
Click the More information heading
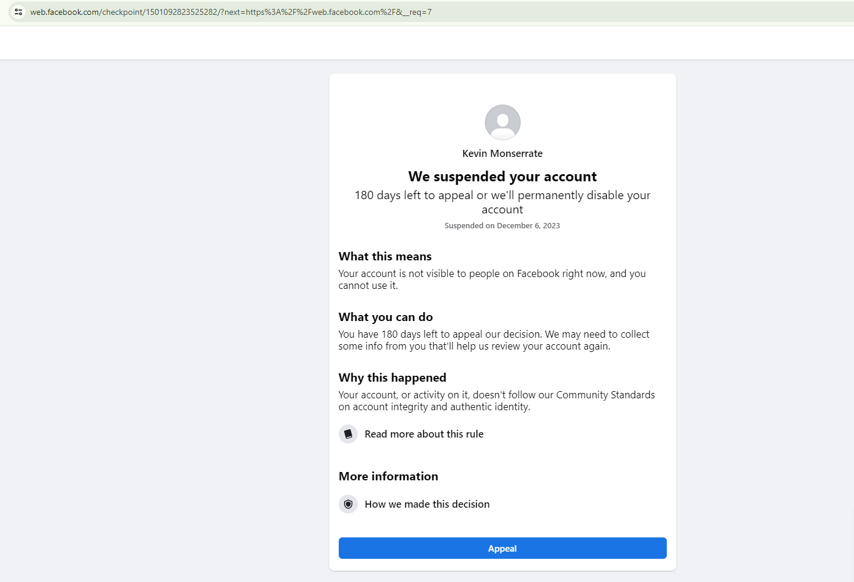point(388,476)
